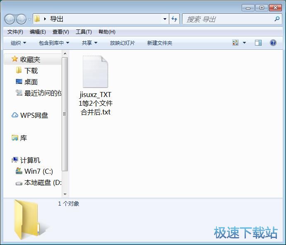The image size is (286, 245).
Task: Select 收藏夹 in navigation pane
Action: pos(30,59)
